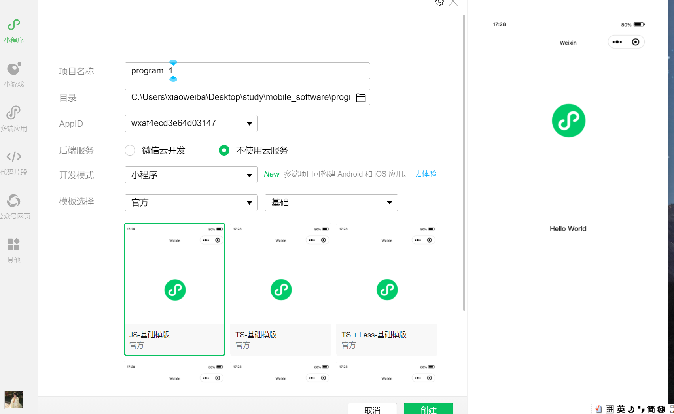The image size is (674, 414).
Task: Select the 小游戏 sidebar category
Action: [x=14, y=75]
